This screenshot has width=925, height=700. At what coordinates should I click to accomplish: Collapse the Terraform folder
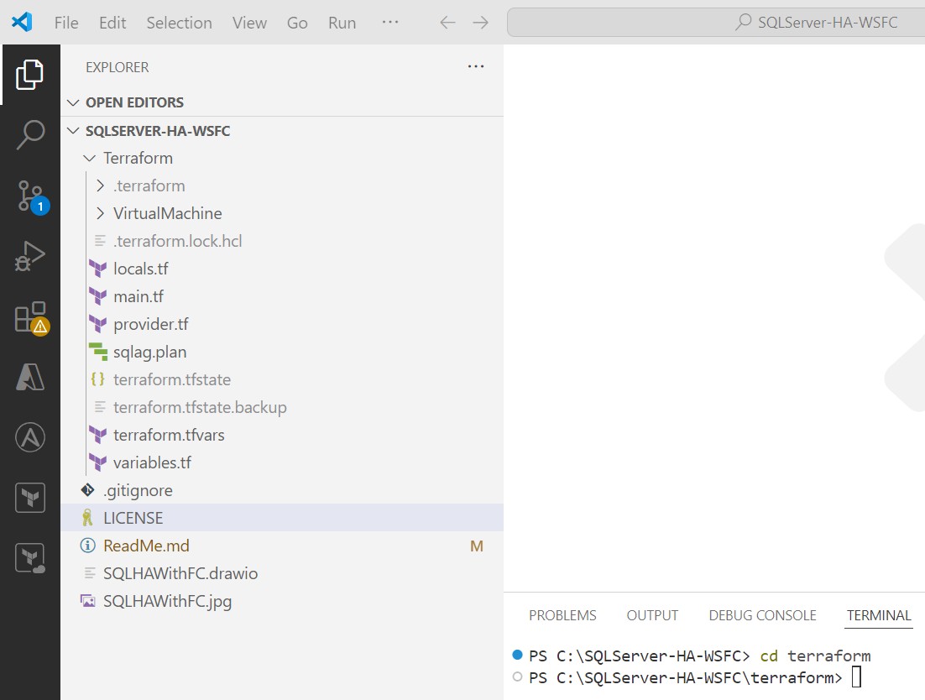90,158
